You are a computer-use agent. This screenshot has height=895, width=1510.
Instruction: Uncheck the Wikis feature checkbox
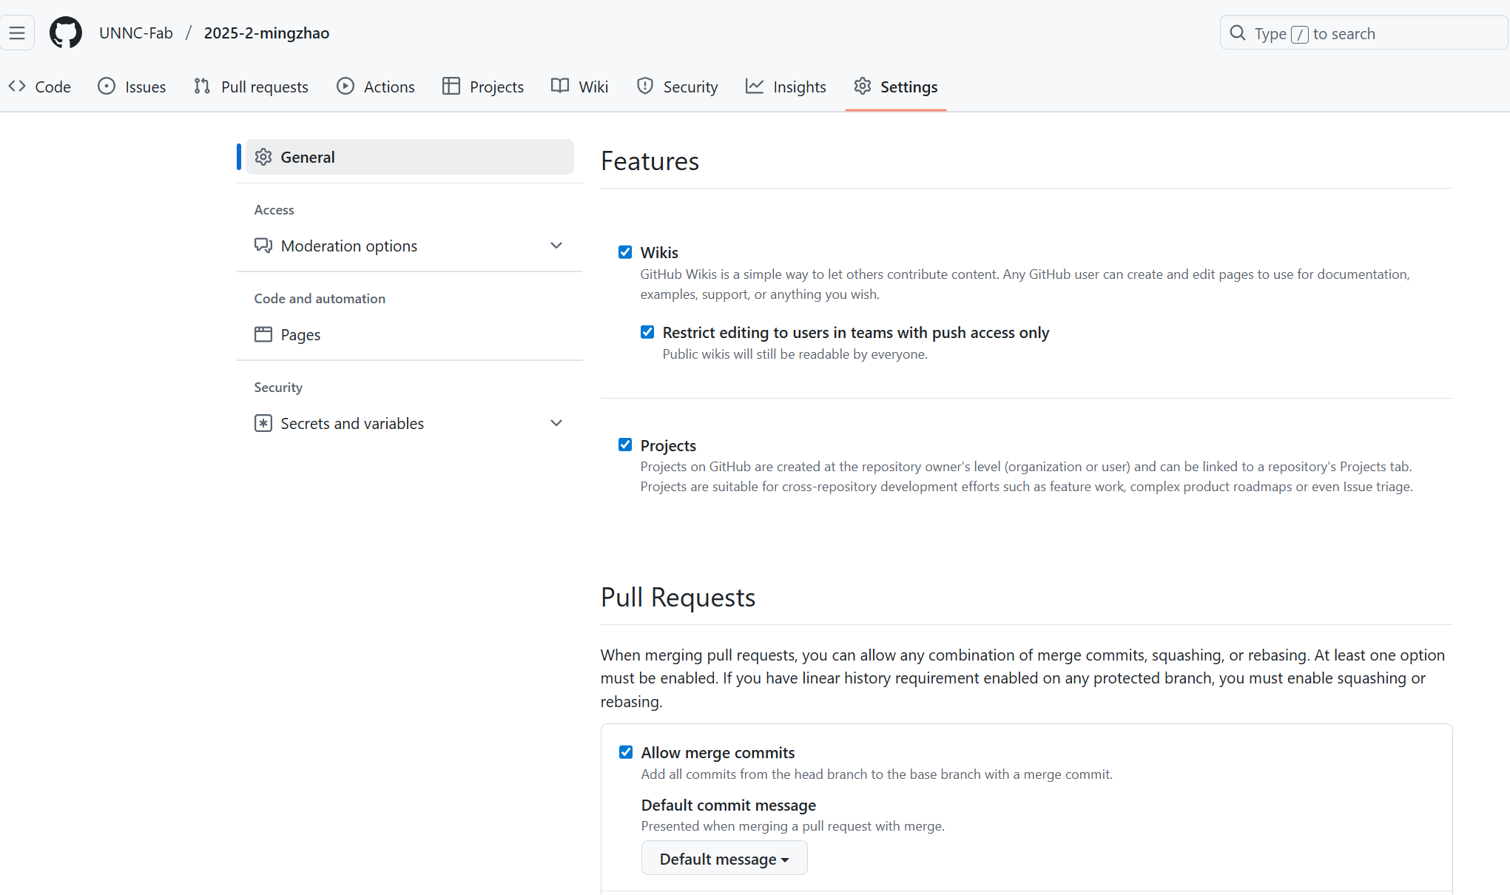point(625,252)
